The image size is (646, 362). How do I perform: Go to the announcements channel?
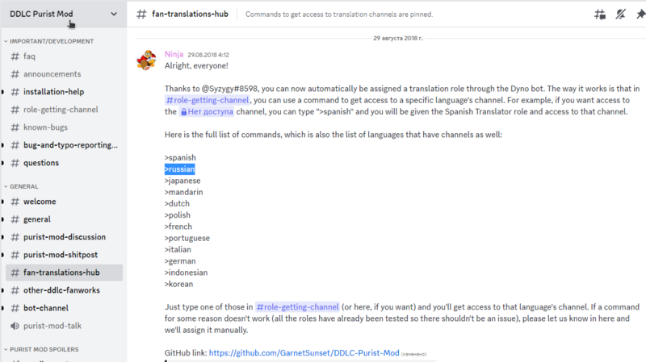[51, 74]
